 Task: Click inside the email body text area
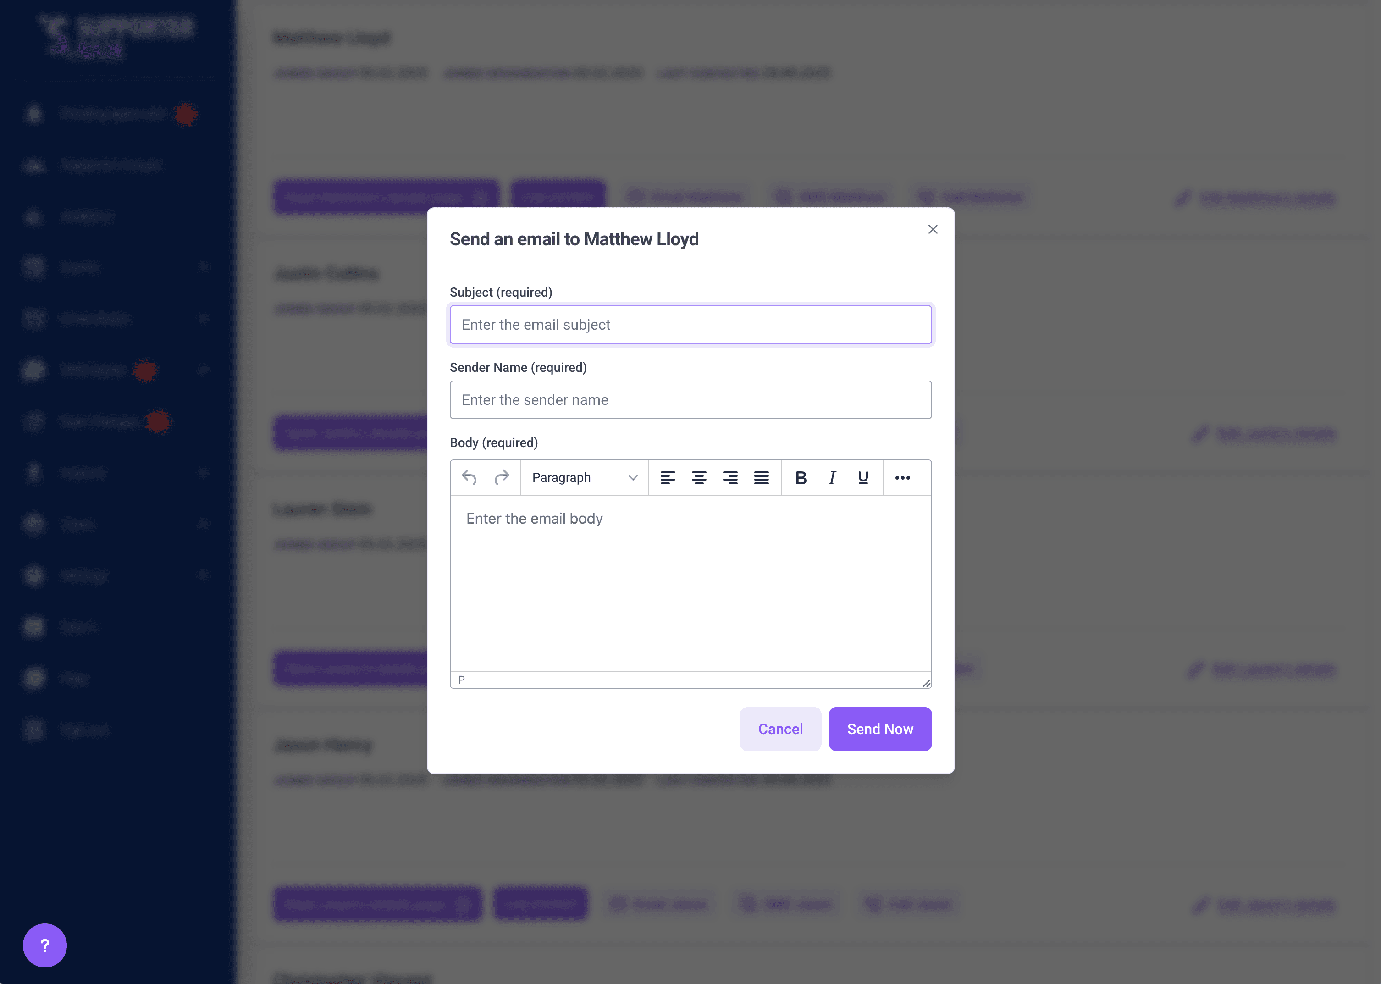(x=690, y=582)
